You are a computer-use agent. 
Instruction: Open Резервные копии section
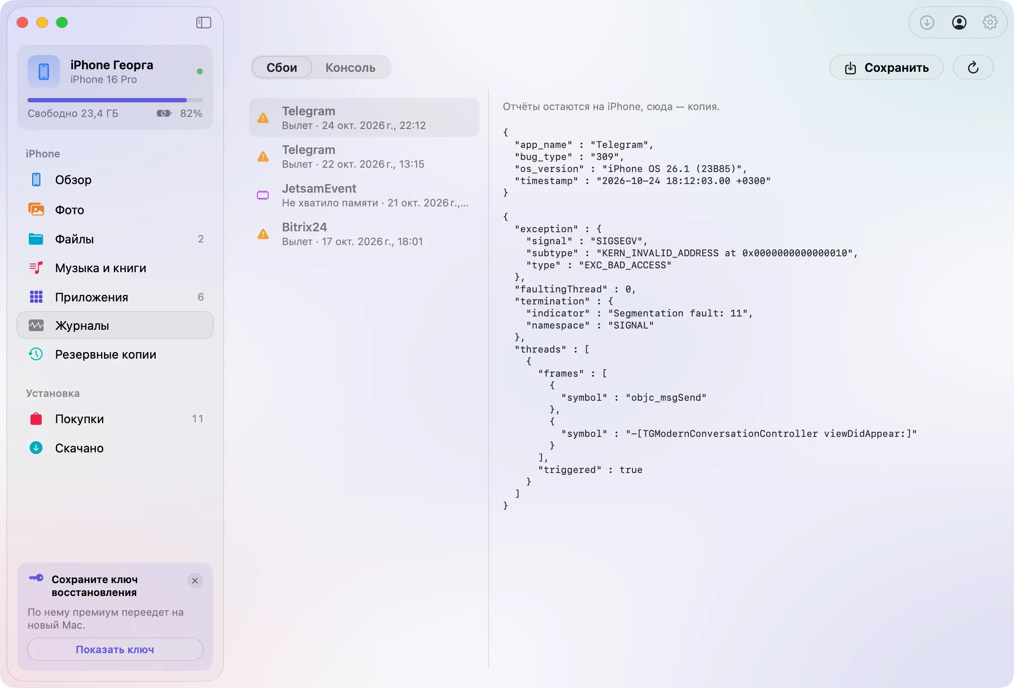click(115, 354)
